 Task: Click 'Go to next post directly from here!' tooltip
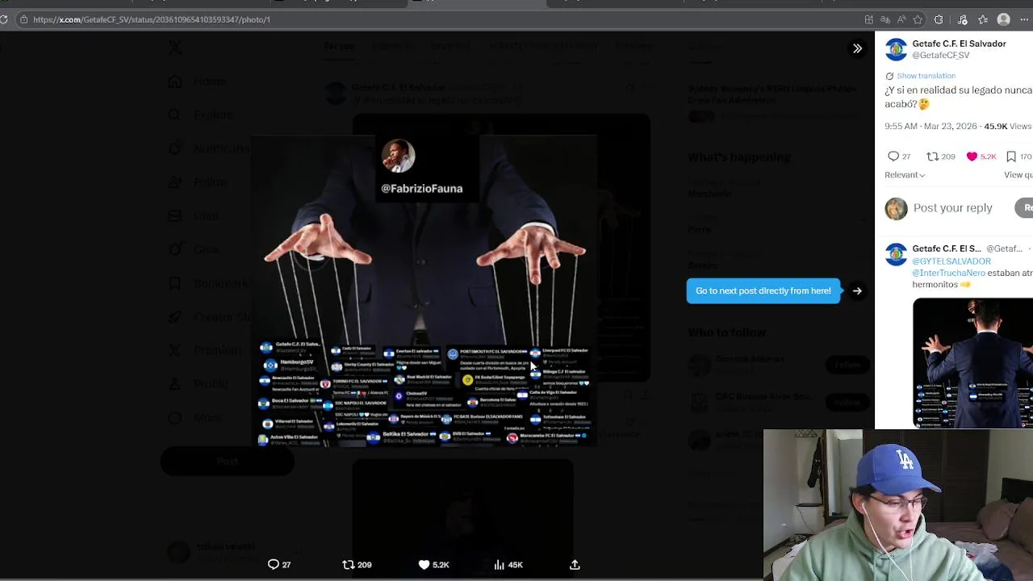(x=763, y=290)
